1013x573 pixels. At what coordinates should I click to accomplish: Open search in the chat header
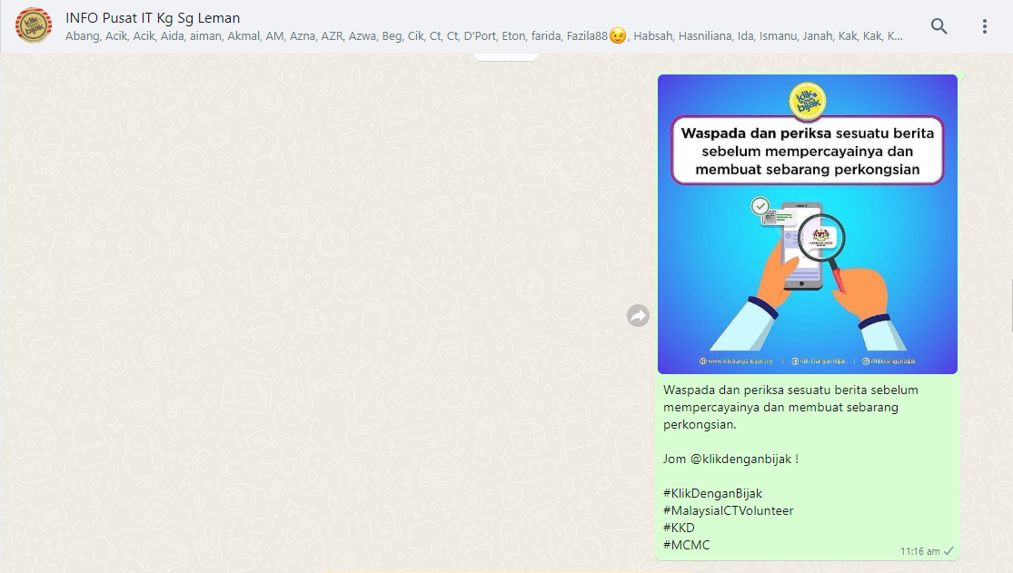click(939, 26)
